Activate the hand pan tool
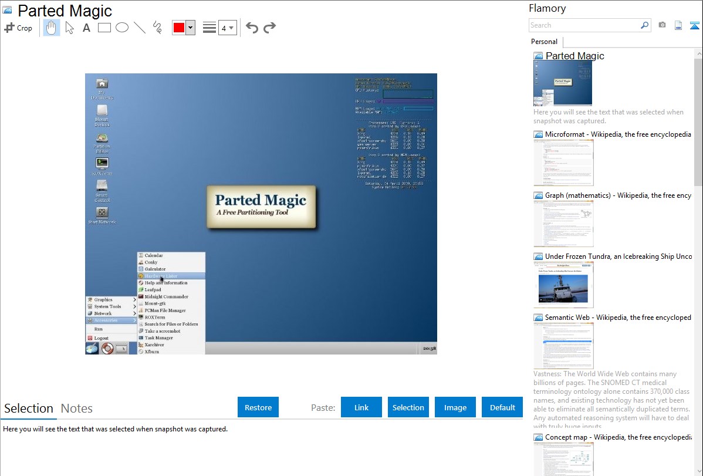Image resolution: width=703 pixels, height=476 pixels. pos(52,28)
